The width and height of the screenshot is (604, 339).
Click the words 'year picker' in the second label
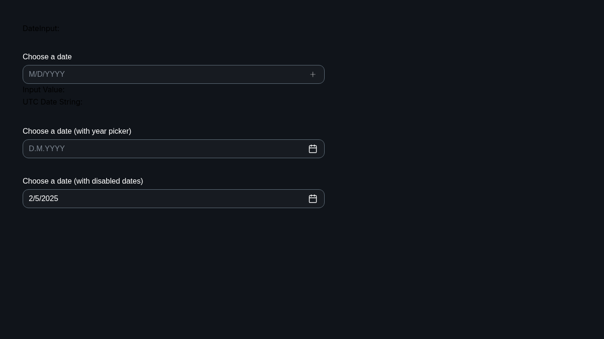pyautogui.click(x=110, y=131)
